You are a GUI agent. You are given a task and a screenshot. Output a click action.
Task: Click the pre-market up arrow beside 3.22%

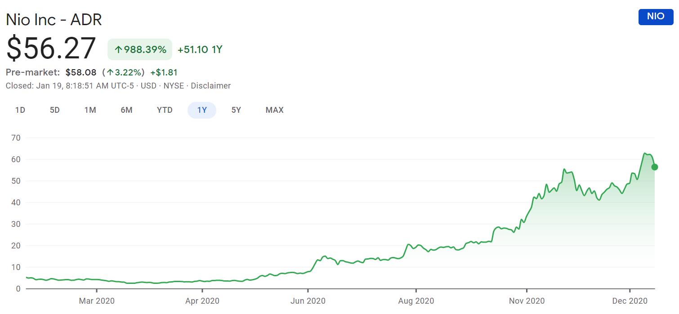click(x=110, y=72)
